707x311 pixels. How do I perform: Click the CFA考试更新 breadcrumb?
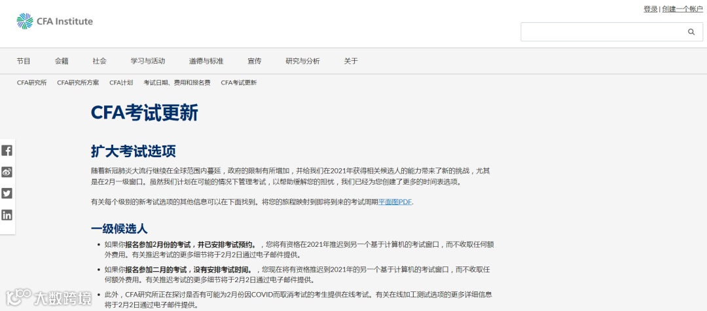click(x=239, y=83)
